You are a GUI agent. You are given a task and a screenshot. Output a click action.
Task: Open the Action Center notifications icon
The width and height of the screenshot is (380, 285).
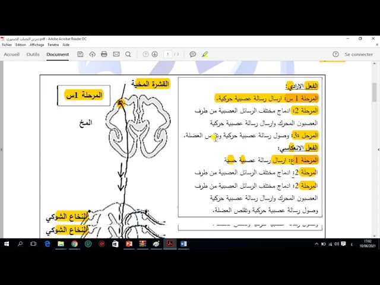[343, 244]
